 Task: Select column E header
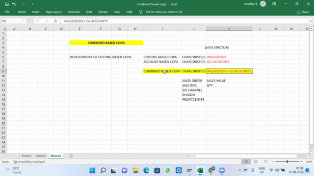pyautogui.click(x=79, y=29)
